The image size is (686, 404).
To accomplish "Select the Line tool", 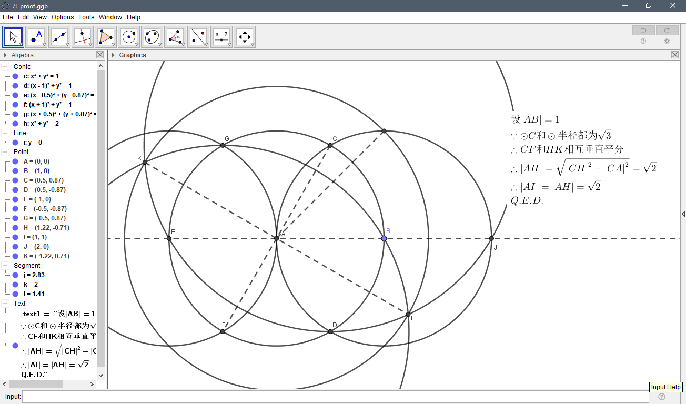I will (x=59, y=37).
